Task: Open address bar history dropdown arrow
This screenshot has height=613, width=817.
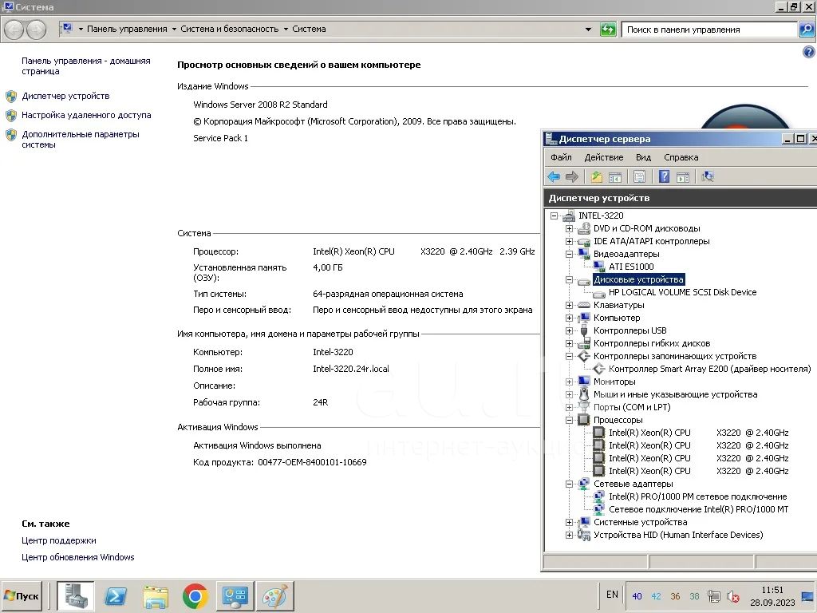Action: point(588,30)
